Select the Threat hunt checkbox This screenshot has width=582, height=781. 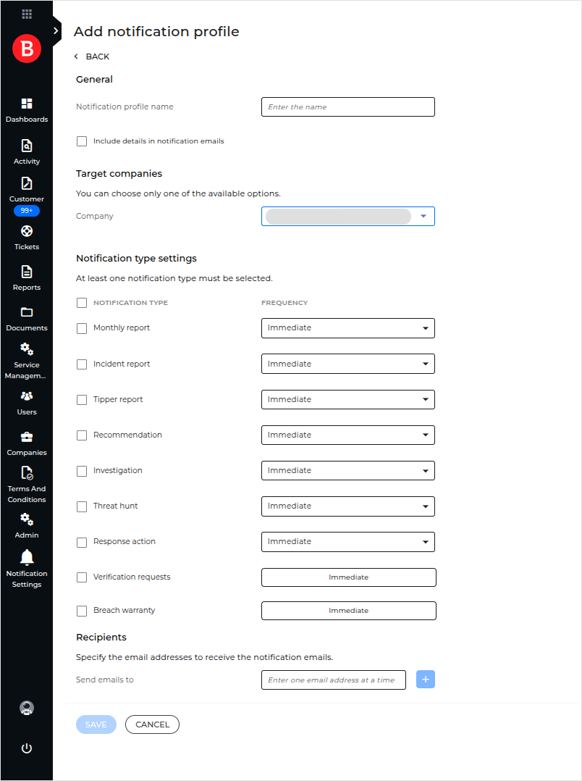point(81,506)
